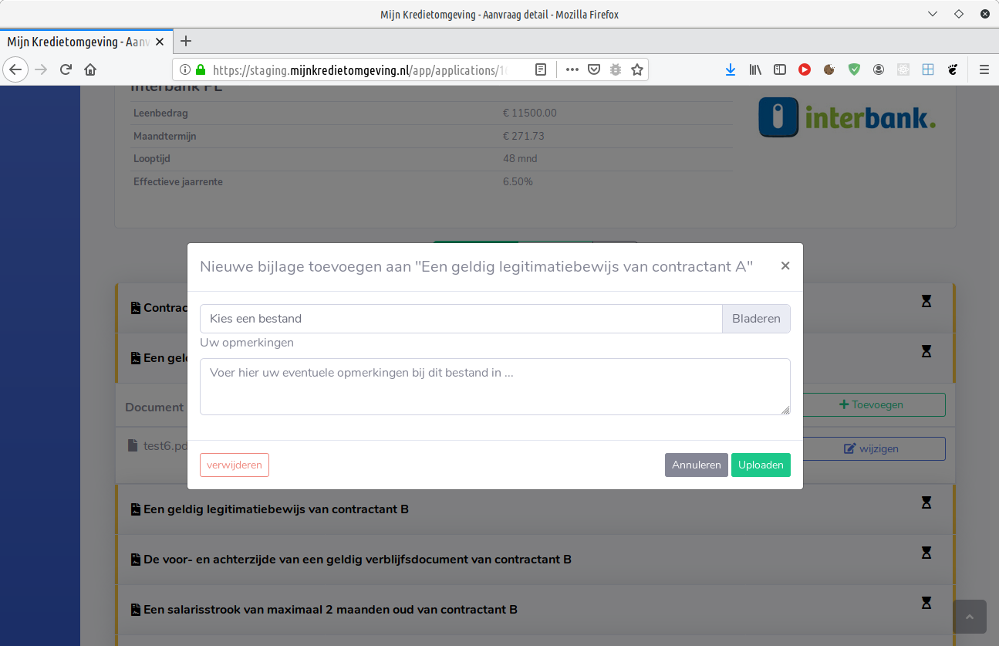Click the Kies een bestand file field
999x646 pixels.
pyautogui.click(x=461, y=319)
